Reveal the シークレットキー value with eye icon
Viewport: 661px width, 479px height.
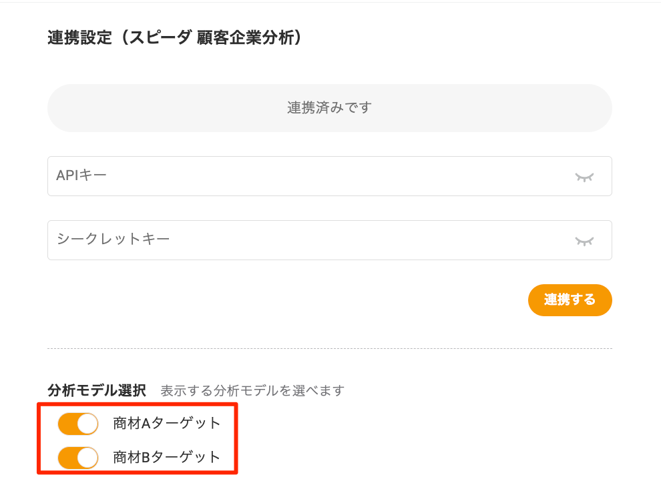(584, 241)
